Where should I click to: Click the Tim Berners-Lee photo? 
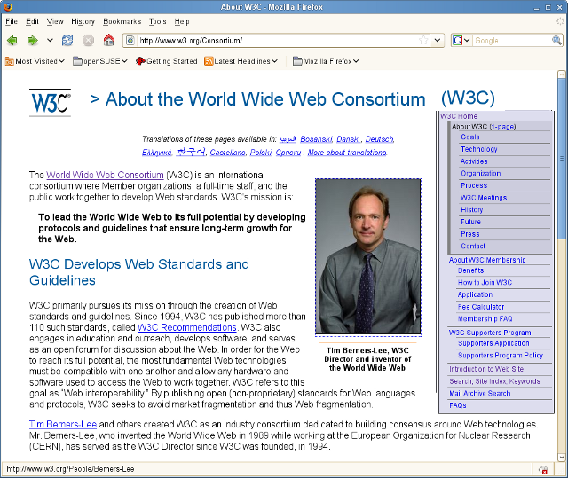pos(368,256)
